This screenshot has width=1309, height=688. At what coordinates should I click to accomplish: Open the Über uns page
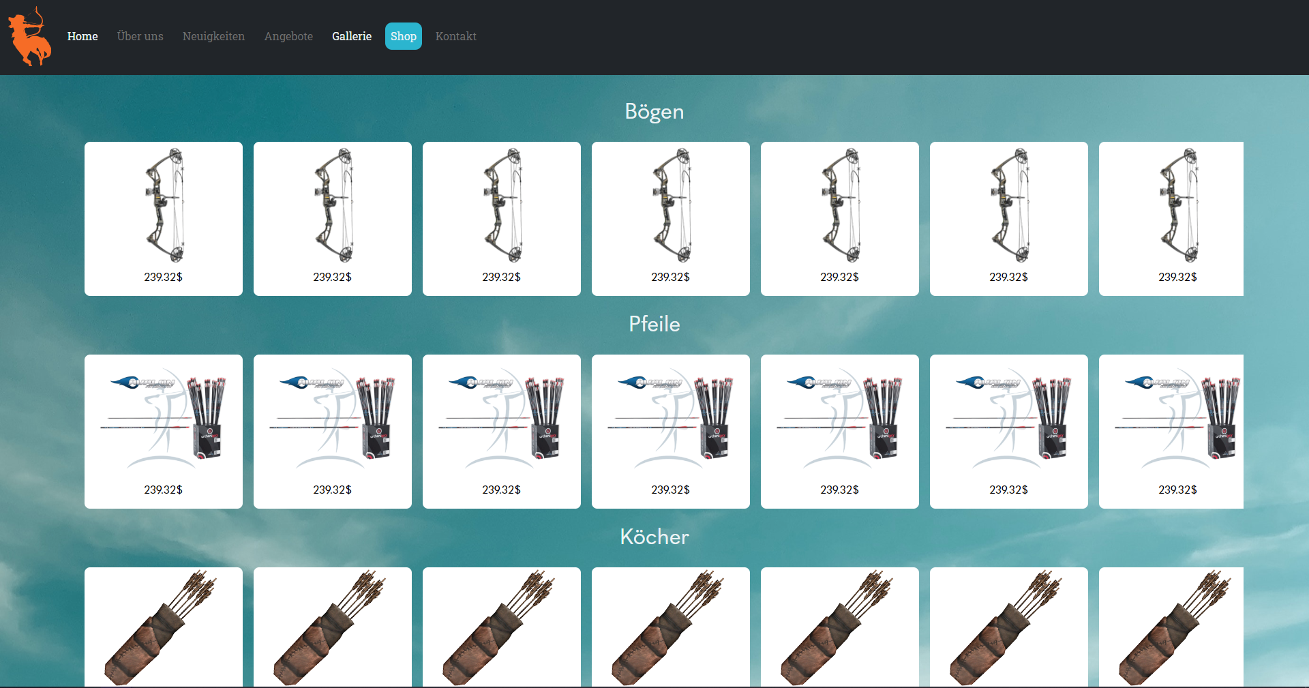[x=140, y=36]
